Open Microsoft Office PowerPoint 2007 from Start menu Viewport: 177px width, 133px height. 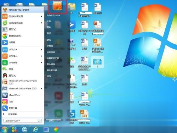coord(22,82)
